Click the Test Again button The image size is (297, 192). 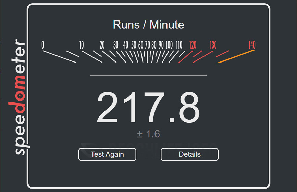108,154
